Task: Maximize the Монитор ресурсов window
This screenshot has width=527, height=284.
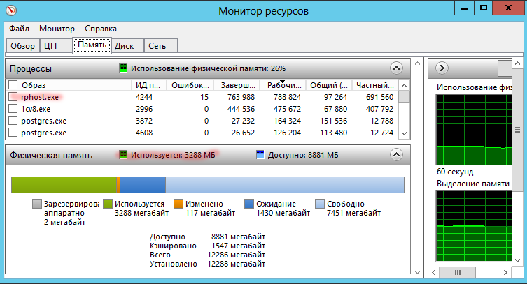Action: pos(484,8)
